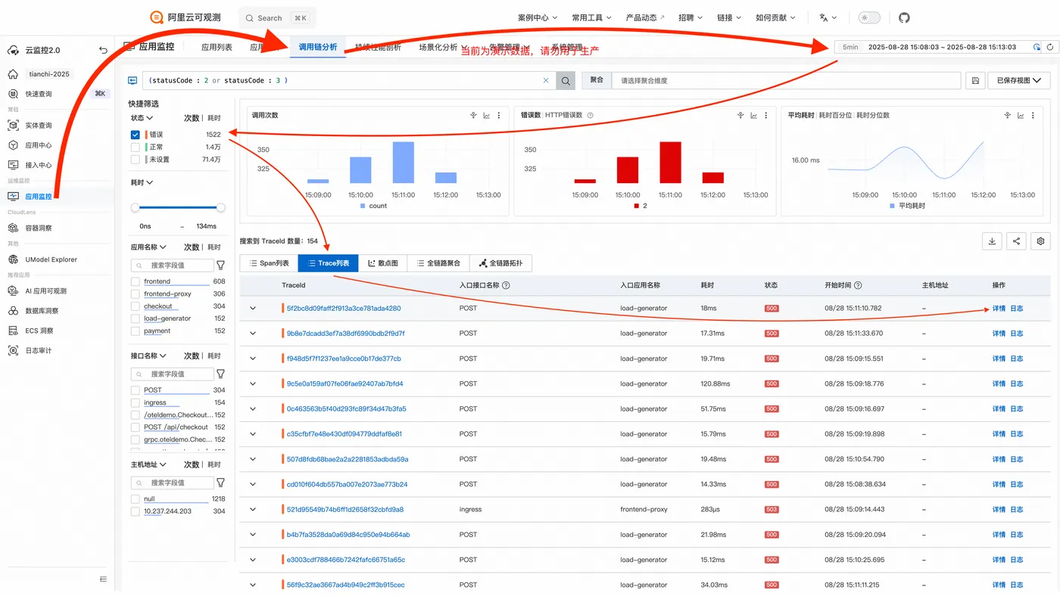Expand the 案例中心 menu
This screenshot has height=596, width=1060.
[538, 17]
